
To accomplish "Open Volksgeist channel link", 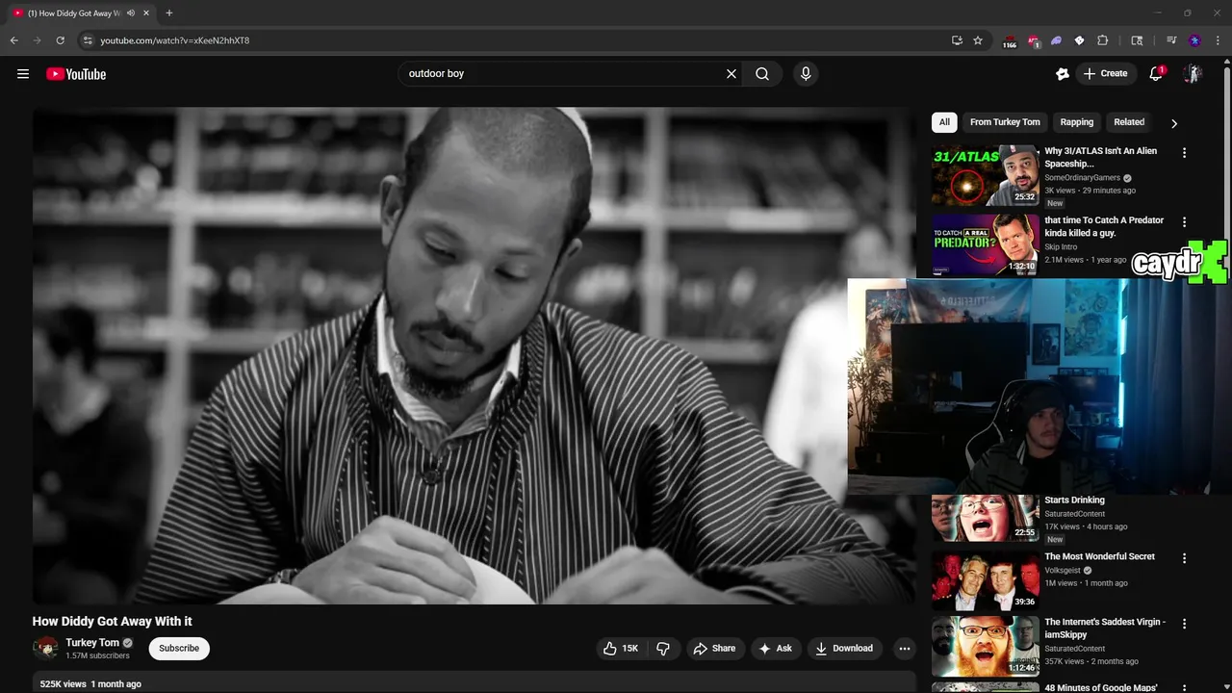I will click(x=1064, y=570).
